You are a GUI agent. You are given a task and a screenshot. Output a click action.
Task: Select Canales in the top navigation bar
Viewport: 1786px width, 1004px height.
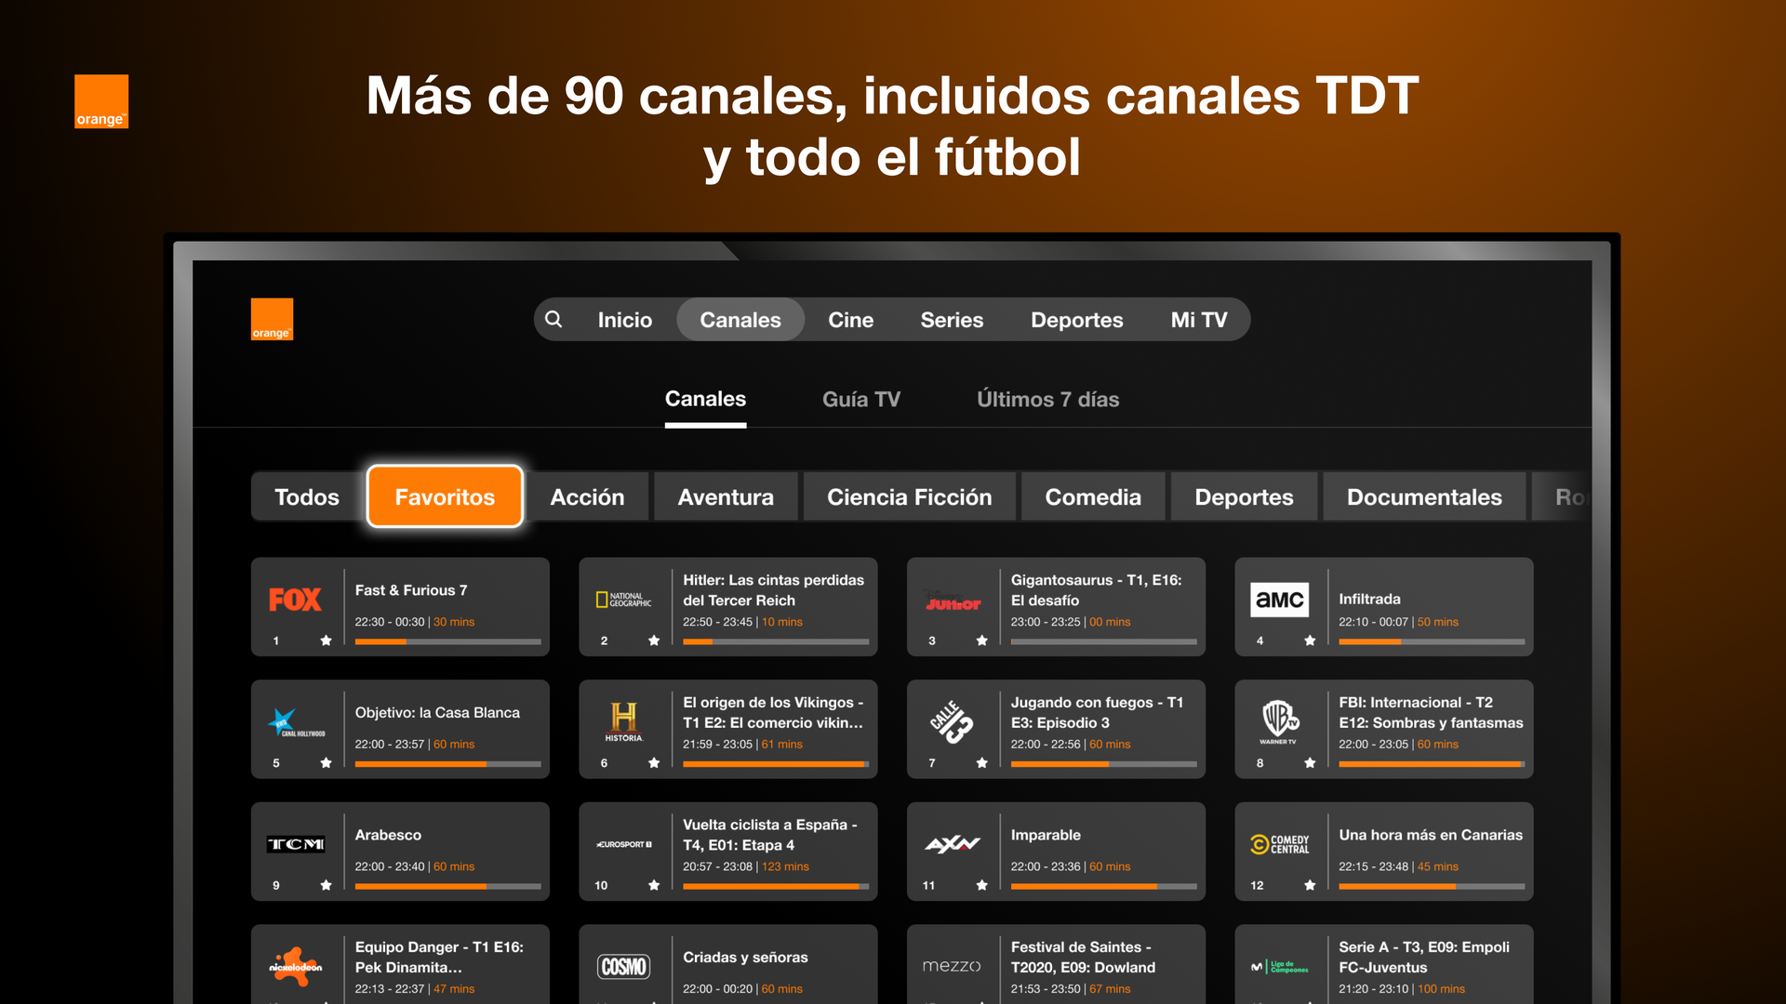click(740, 320)
